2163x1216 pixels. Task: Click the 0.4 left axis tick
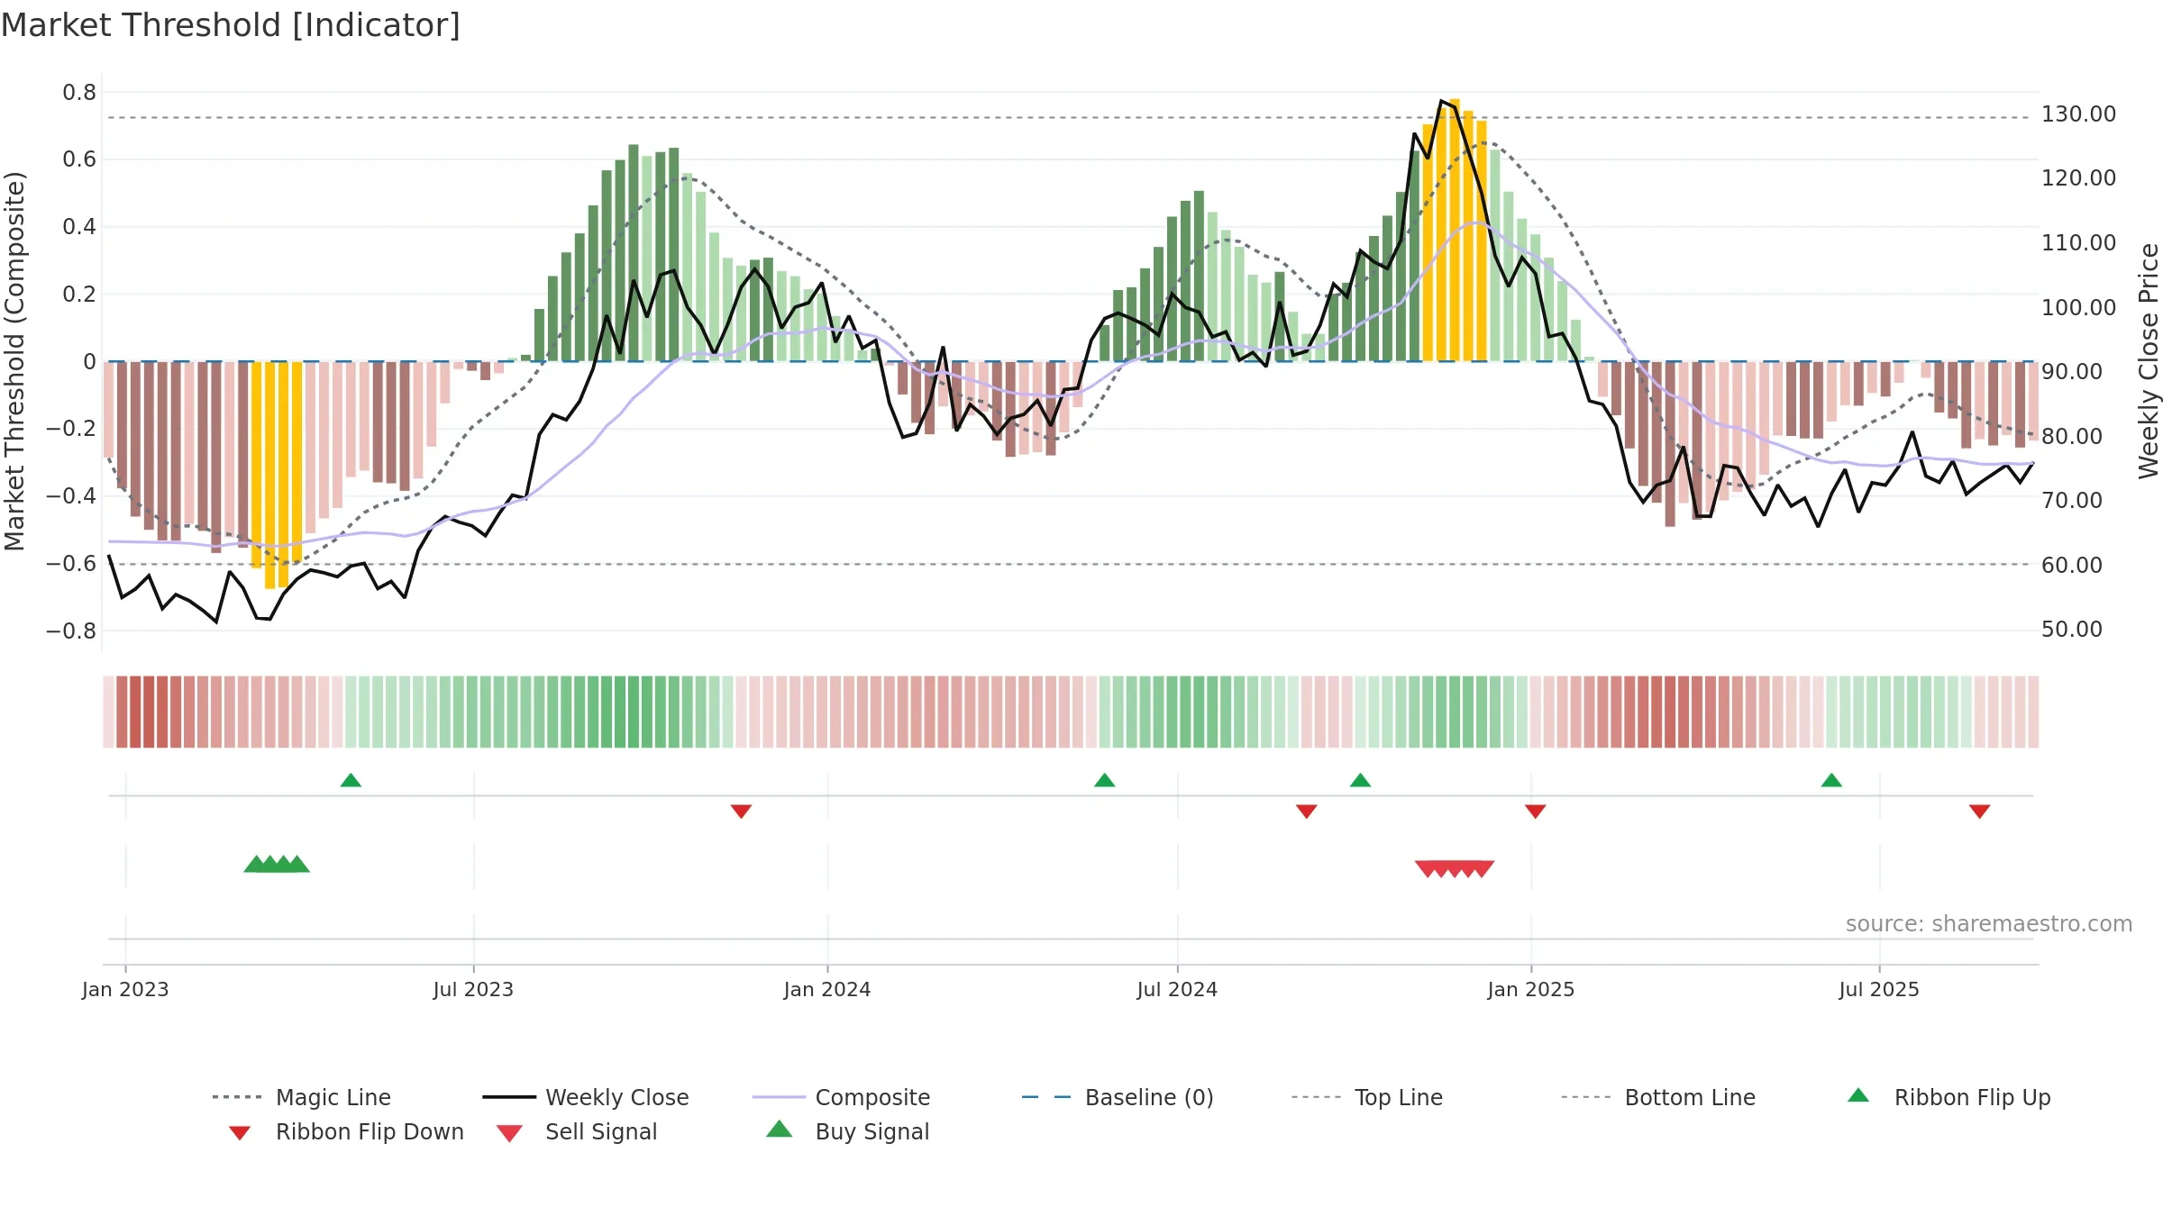pos(79,227)
